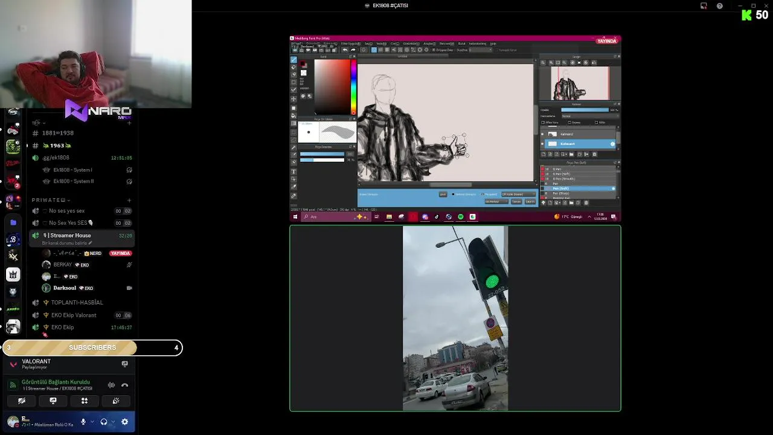The image size is (773, 435).
Task: Select the G Pen (Smooth) brush row
Action: click(579, 179)
